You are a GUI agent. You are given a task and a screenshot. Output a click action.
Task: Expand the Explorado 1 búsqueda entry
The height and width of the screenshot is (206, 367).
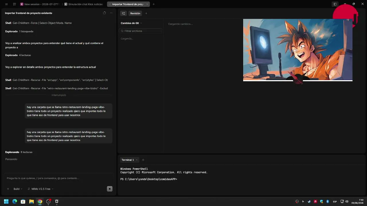click(x=19, y=31)
